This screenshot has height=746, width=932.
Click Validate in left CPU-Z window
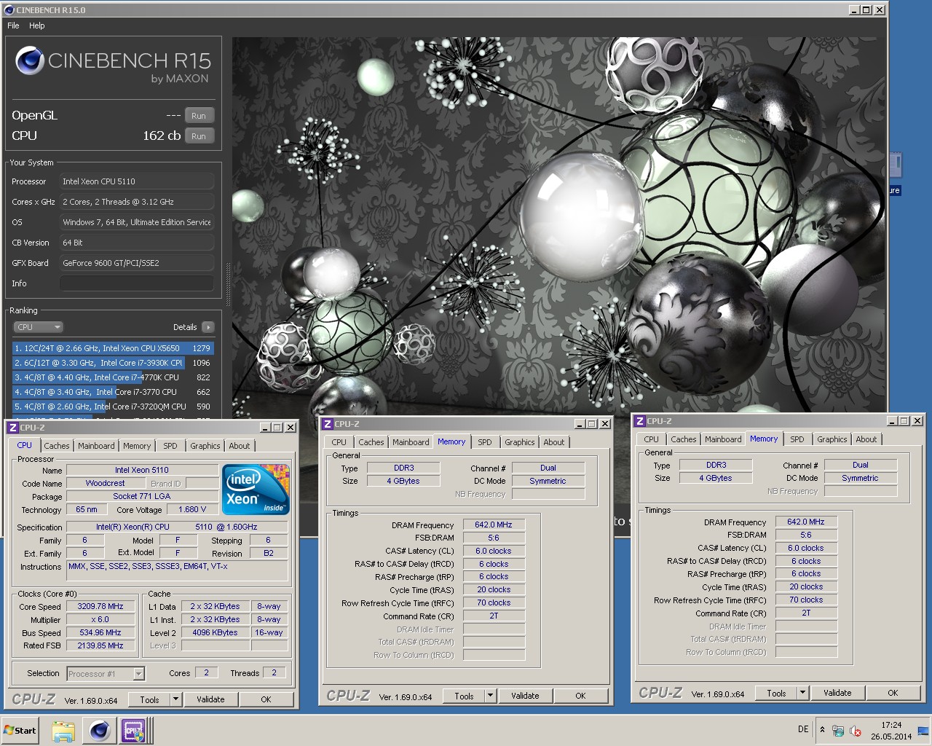pos(210,699)
